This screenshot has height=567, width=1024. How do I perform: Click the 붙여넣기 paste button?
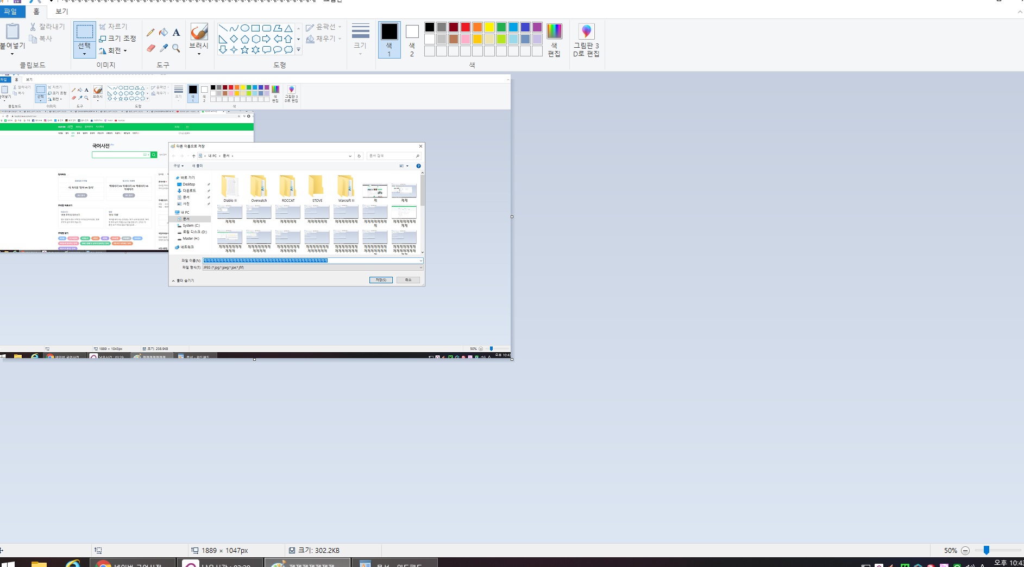12,36
